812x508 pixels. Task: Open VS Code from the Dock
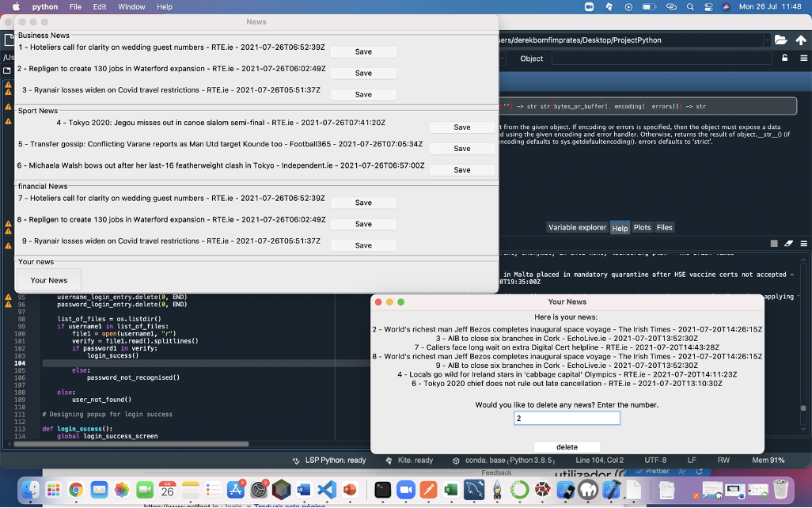click(327, 490)
